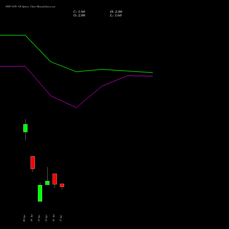Click the '12 Apr' date label on the axis
The width and height of the screenshot is (229, 229).
pos(39,218)
